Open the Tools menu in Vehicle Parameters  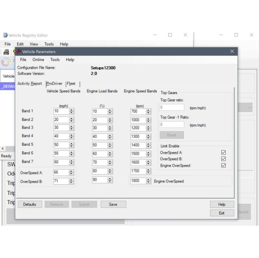coord(55,60)
